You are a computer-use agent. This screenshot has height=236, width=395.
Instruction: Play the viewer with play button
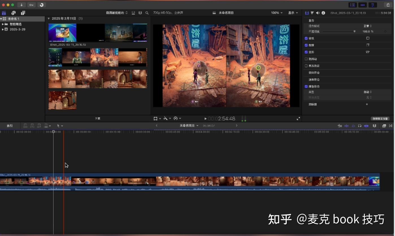click(x=205, y=119)
